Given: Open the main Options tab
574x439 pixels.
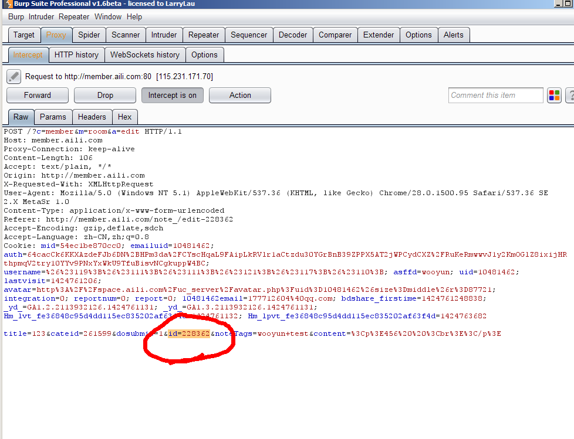Looking at the screenshot, I should (418, 35).
